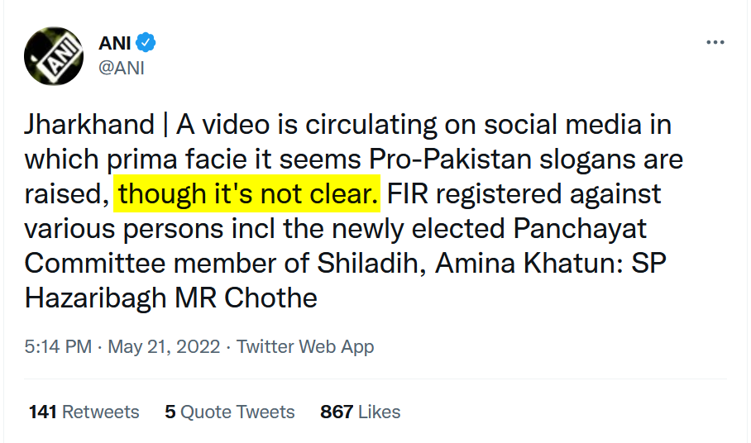This screenshot has height=443, width=751.
Task: Click the word Jharkhand in tweet
Action: (89, 125)
